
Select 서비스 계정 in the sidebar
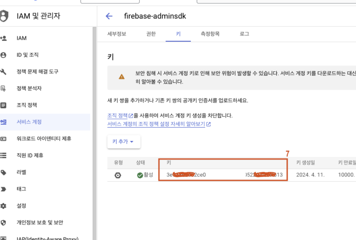(x=45, y=122)
